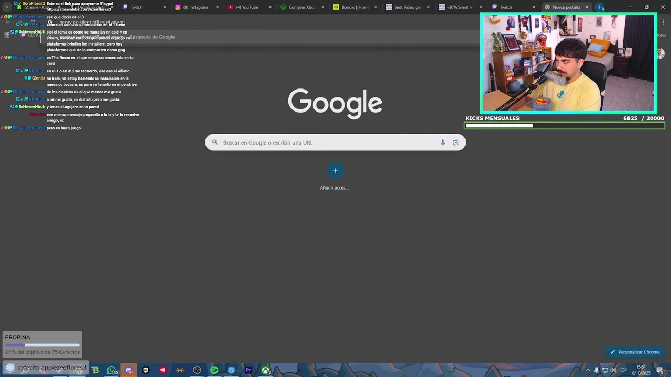Close the YouTube tab
Image resolution: width=671 pixels, height=377 pixels.
270,7
